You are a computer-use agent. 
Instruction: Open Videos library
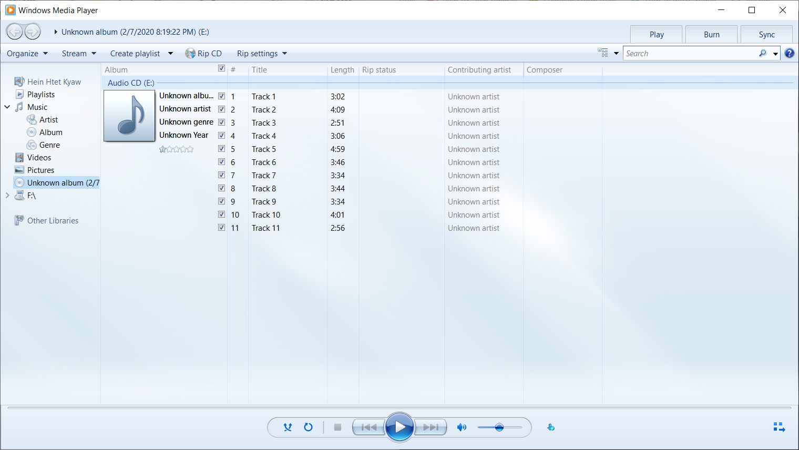point(39,158)
